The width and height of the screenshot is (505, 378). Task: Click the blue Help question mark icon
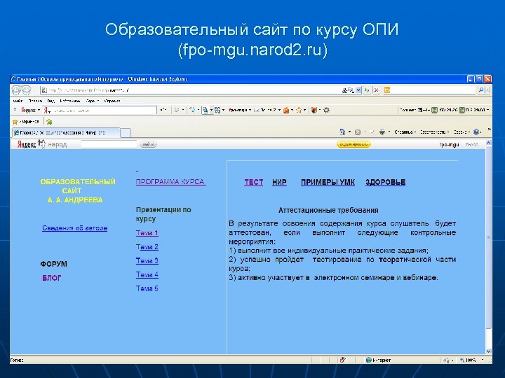(476, 132)
